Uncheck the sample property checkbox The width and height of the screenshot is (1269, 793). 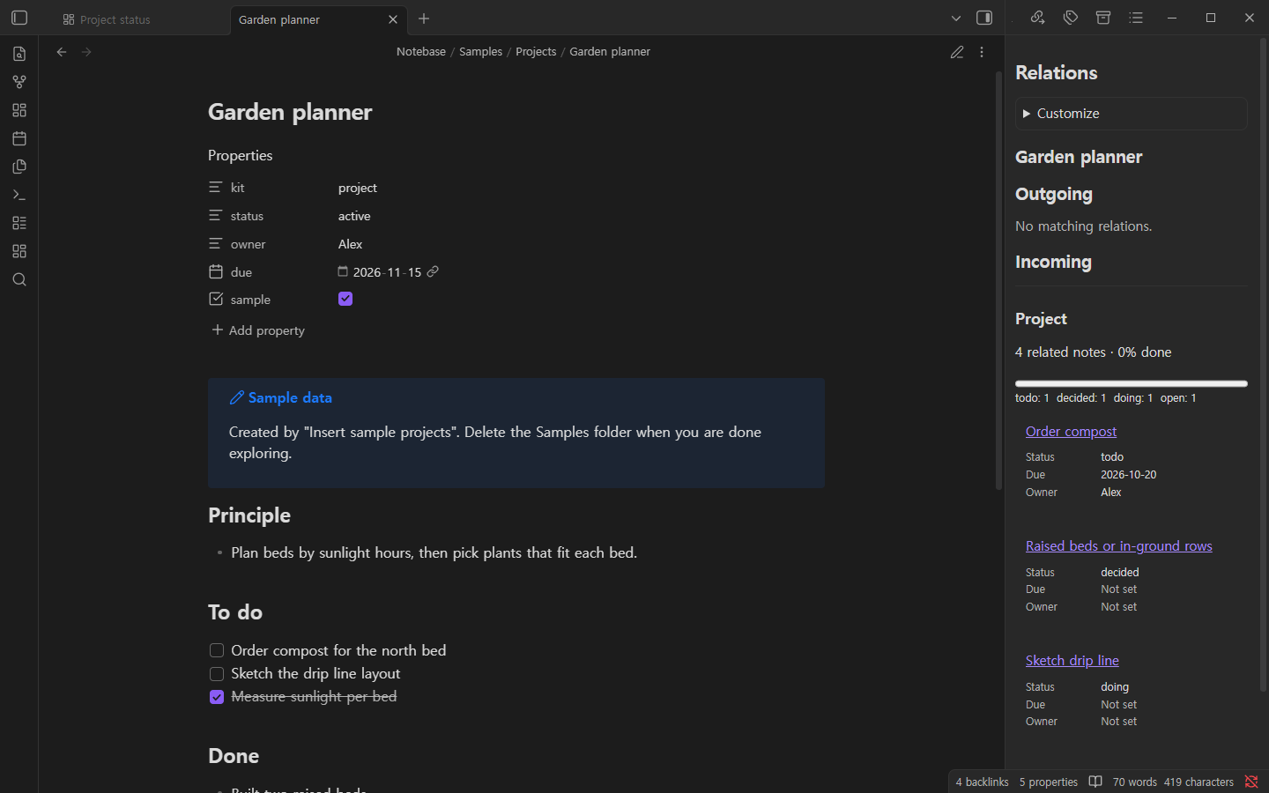(345, 299)
